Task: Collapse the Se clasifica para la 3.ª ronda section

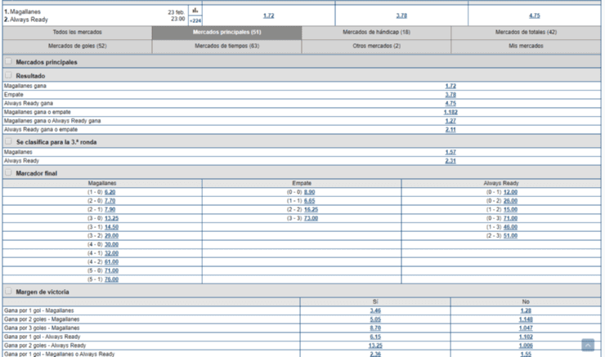Action: point(8,141)
